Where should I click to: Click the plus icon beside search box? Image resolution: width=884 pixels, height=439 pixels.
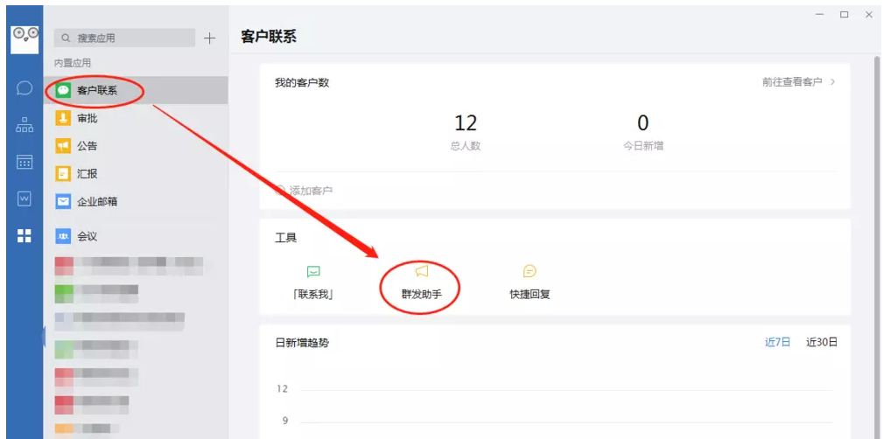click(x=209, y=38)
